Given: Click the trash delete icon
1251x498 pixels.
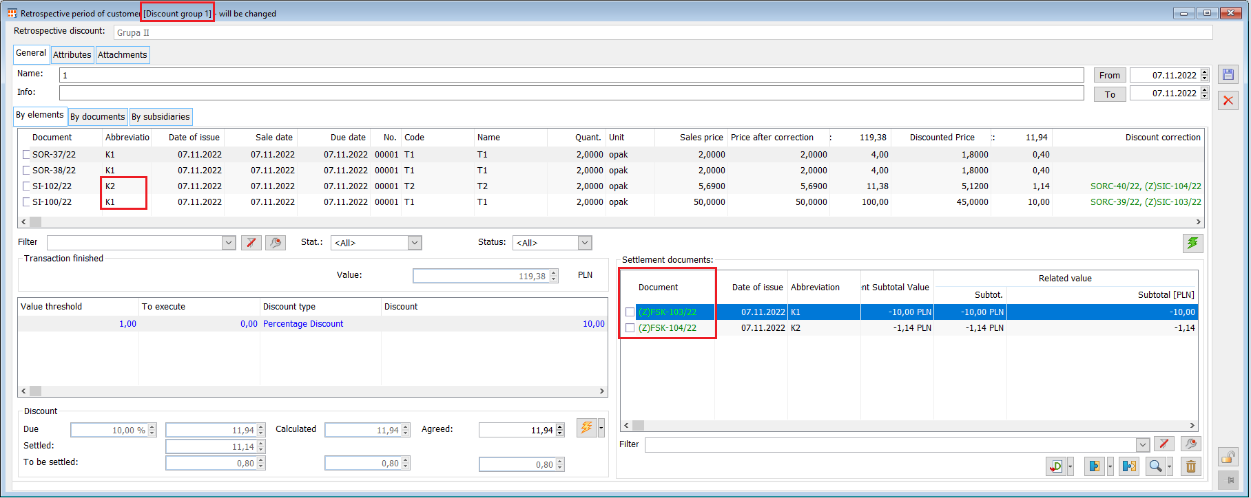Looking at the screenshot, I should pyautogui.click(x=1190, y=466).
